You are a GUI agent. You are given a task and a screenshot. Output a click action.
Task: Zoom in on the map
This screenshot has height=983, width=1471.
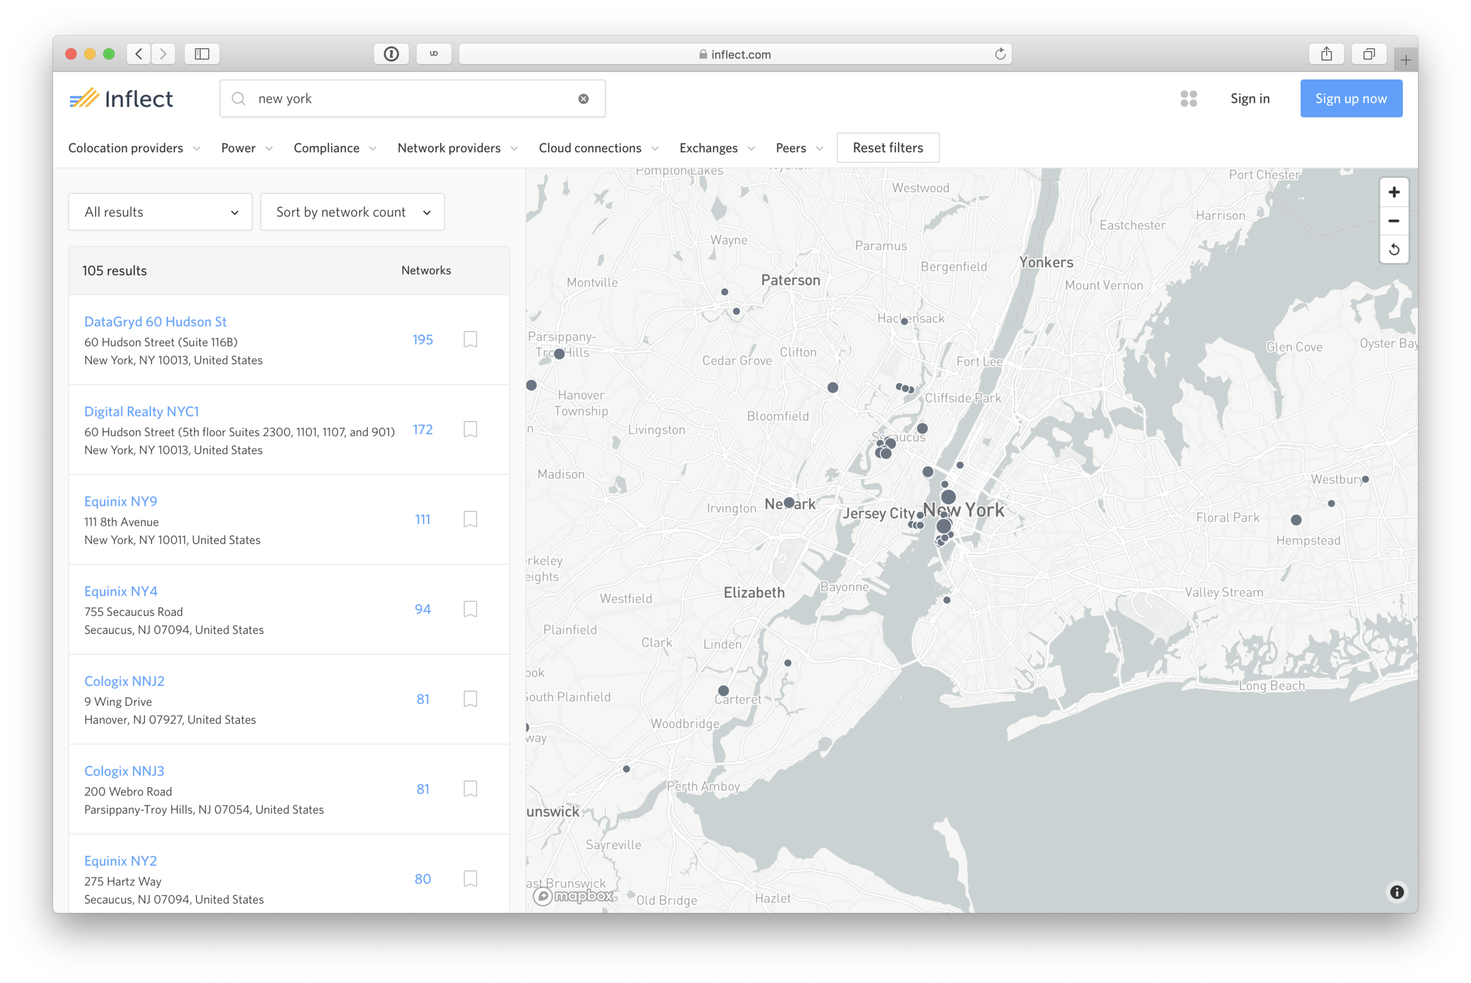coord(1393,192)
